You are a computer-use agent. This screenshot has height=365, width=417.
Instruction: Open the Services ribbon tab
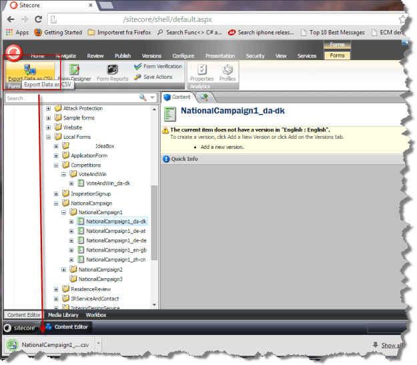click(x=307, y=56)
